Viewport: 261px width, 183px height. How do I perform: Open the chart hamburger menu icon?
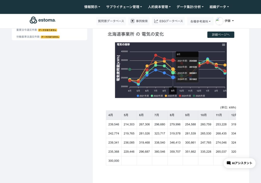click(x=224, y=45)
